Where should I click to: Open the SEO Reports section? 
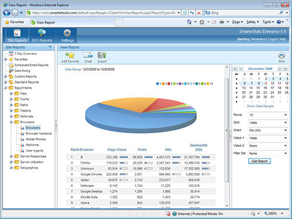(41, 36)
